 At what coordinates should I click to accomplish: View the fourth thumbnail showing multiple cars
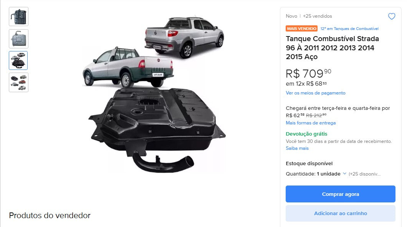[18, 83]
